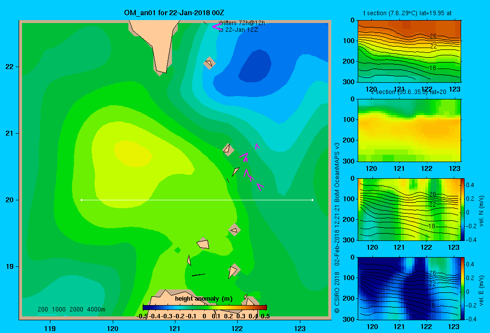Click the "22" contour label in vel. N panel

click(x=433, y=204)
